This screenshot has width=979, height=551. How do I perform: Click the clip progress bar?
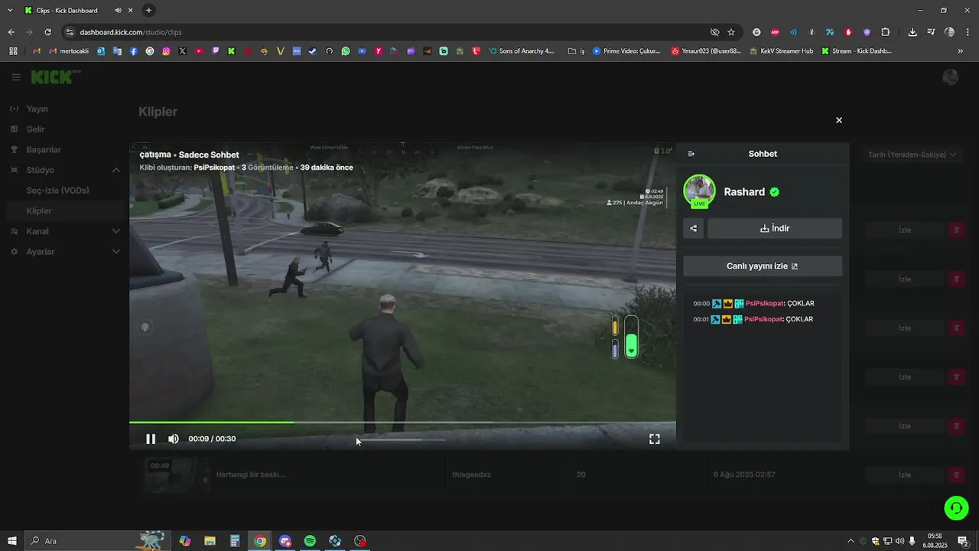402,422
